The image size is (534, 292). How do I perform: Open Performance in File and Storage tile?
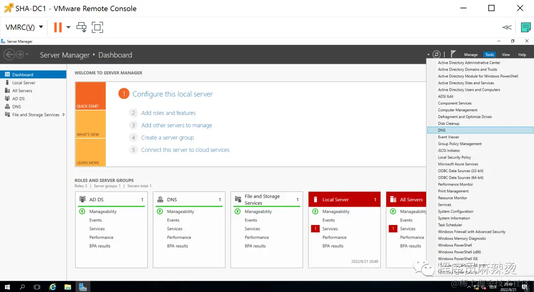(257, 237)
